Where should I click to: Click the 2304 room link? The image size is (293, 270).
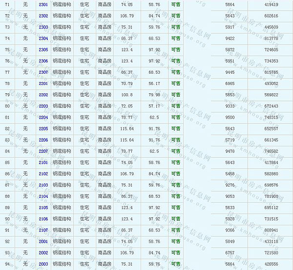(x=43, y=38)
